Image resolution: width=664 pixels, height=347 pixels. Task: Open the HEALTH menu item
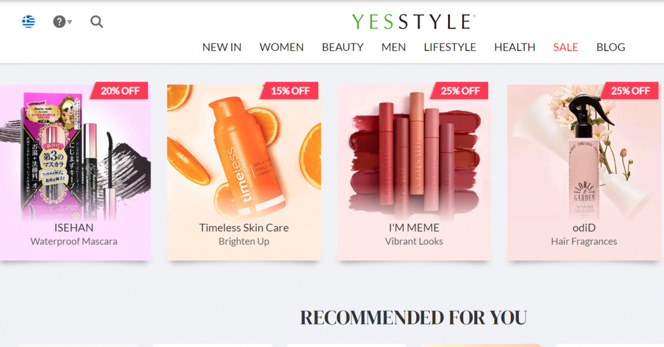click(514, 47)
